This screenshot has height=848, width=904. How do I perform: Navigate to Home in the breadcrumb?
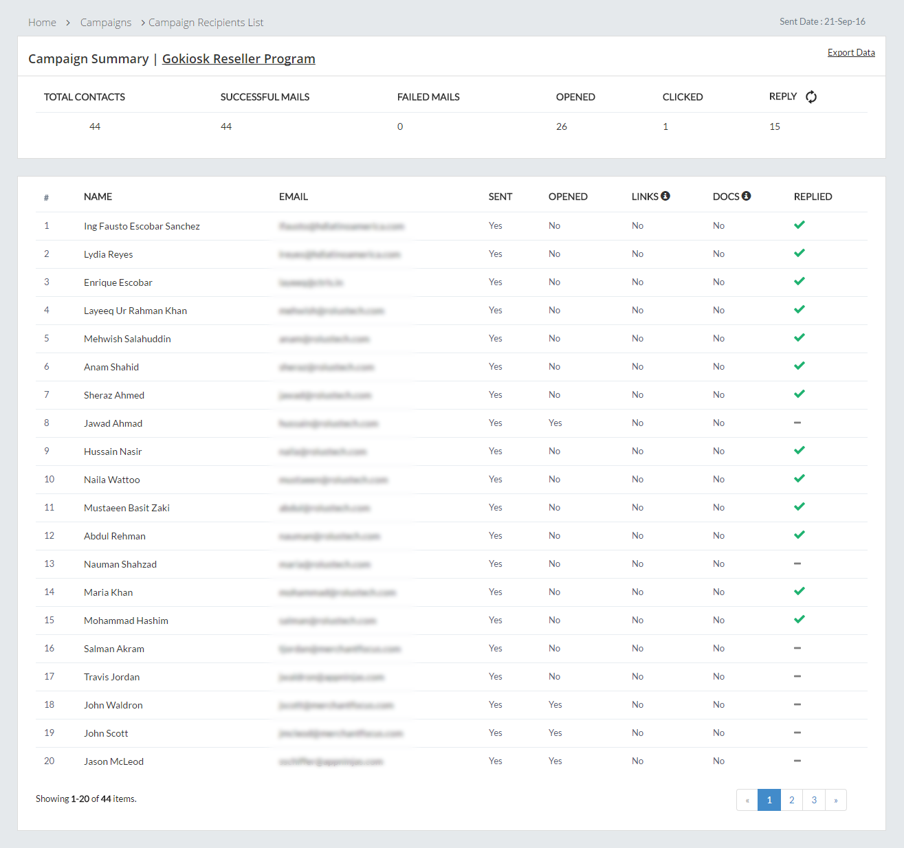(x=42, y=23)
